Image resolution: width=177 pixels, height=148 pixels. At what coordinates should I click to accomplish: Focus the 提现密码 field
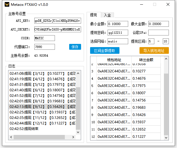tap(118, 33)
